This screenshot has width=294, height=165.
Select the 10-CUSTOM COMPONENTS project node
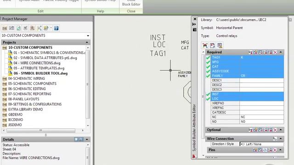tap(30, 48)
